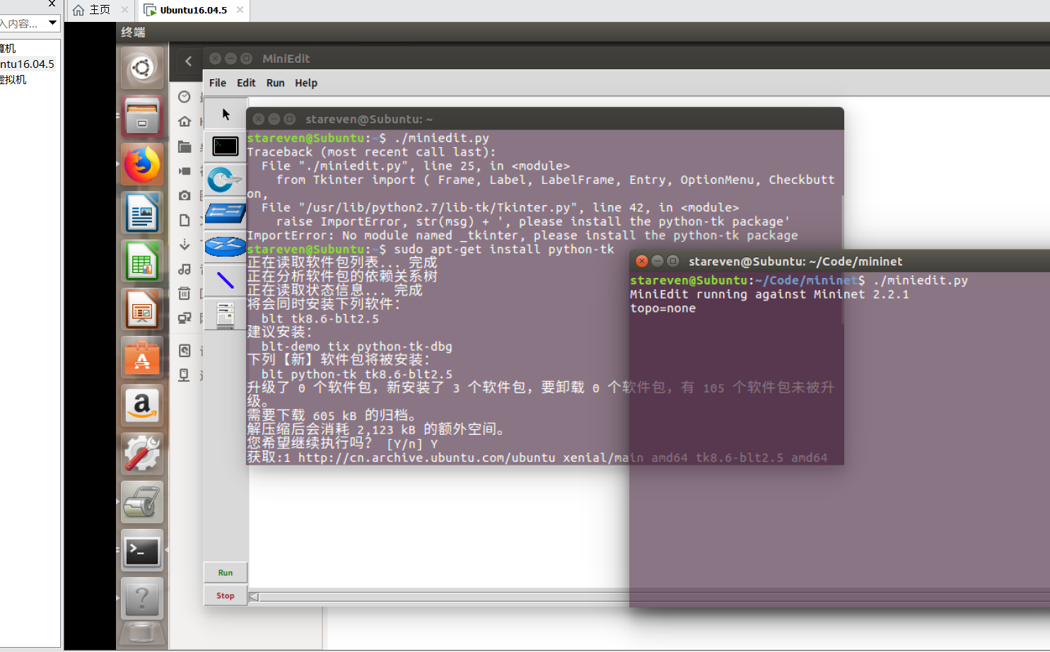Viewport: 1050px width, 652px height.
Task: Open the Help question-mark dock icon
Action: point(142,598)
